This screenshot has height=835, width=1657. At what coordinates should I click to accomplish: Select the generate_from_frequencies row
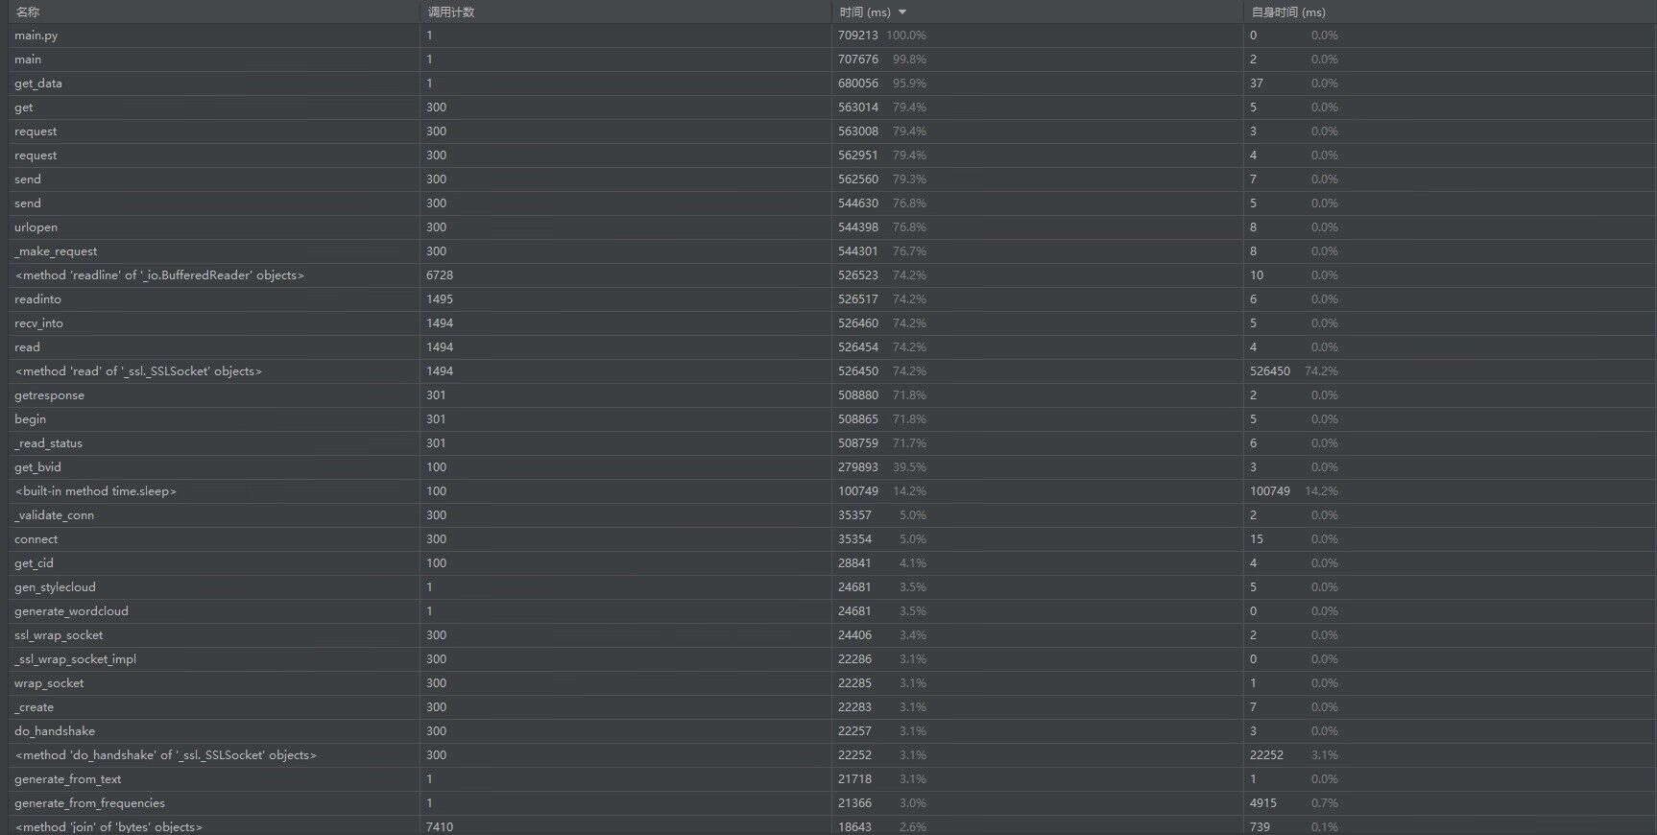click(89, 803)
